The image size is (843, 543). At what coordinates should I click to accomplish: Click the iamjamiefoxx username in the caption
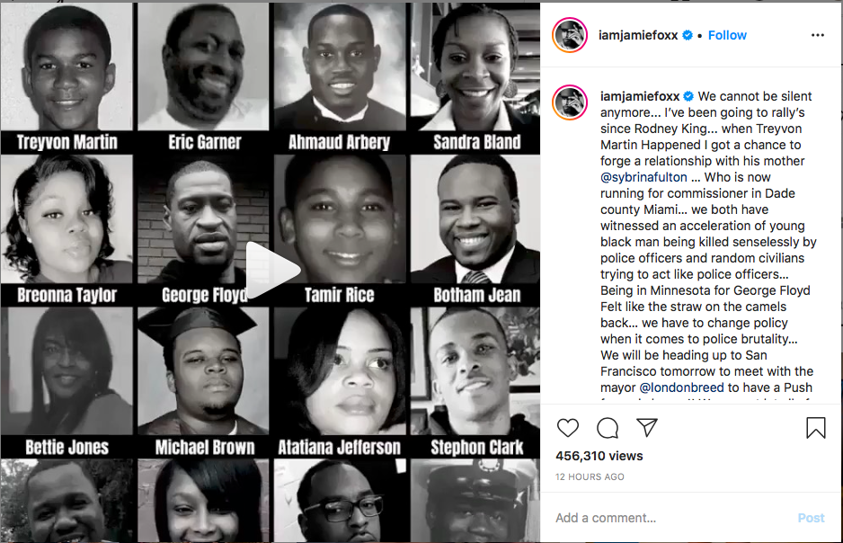[x=640, y=96]
